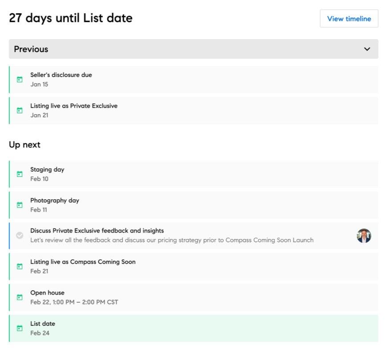Collapse Previous section using chevron arrow
Screen dimensions: 388x348
click(x=367, y=49)
